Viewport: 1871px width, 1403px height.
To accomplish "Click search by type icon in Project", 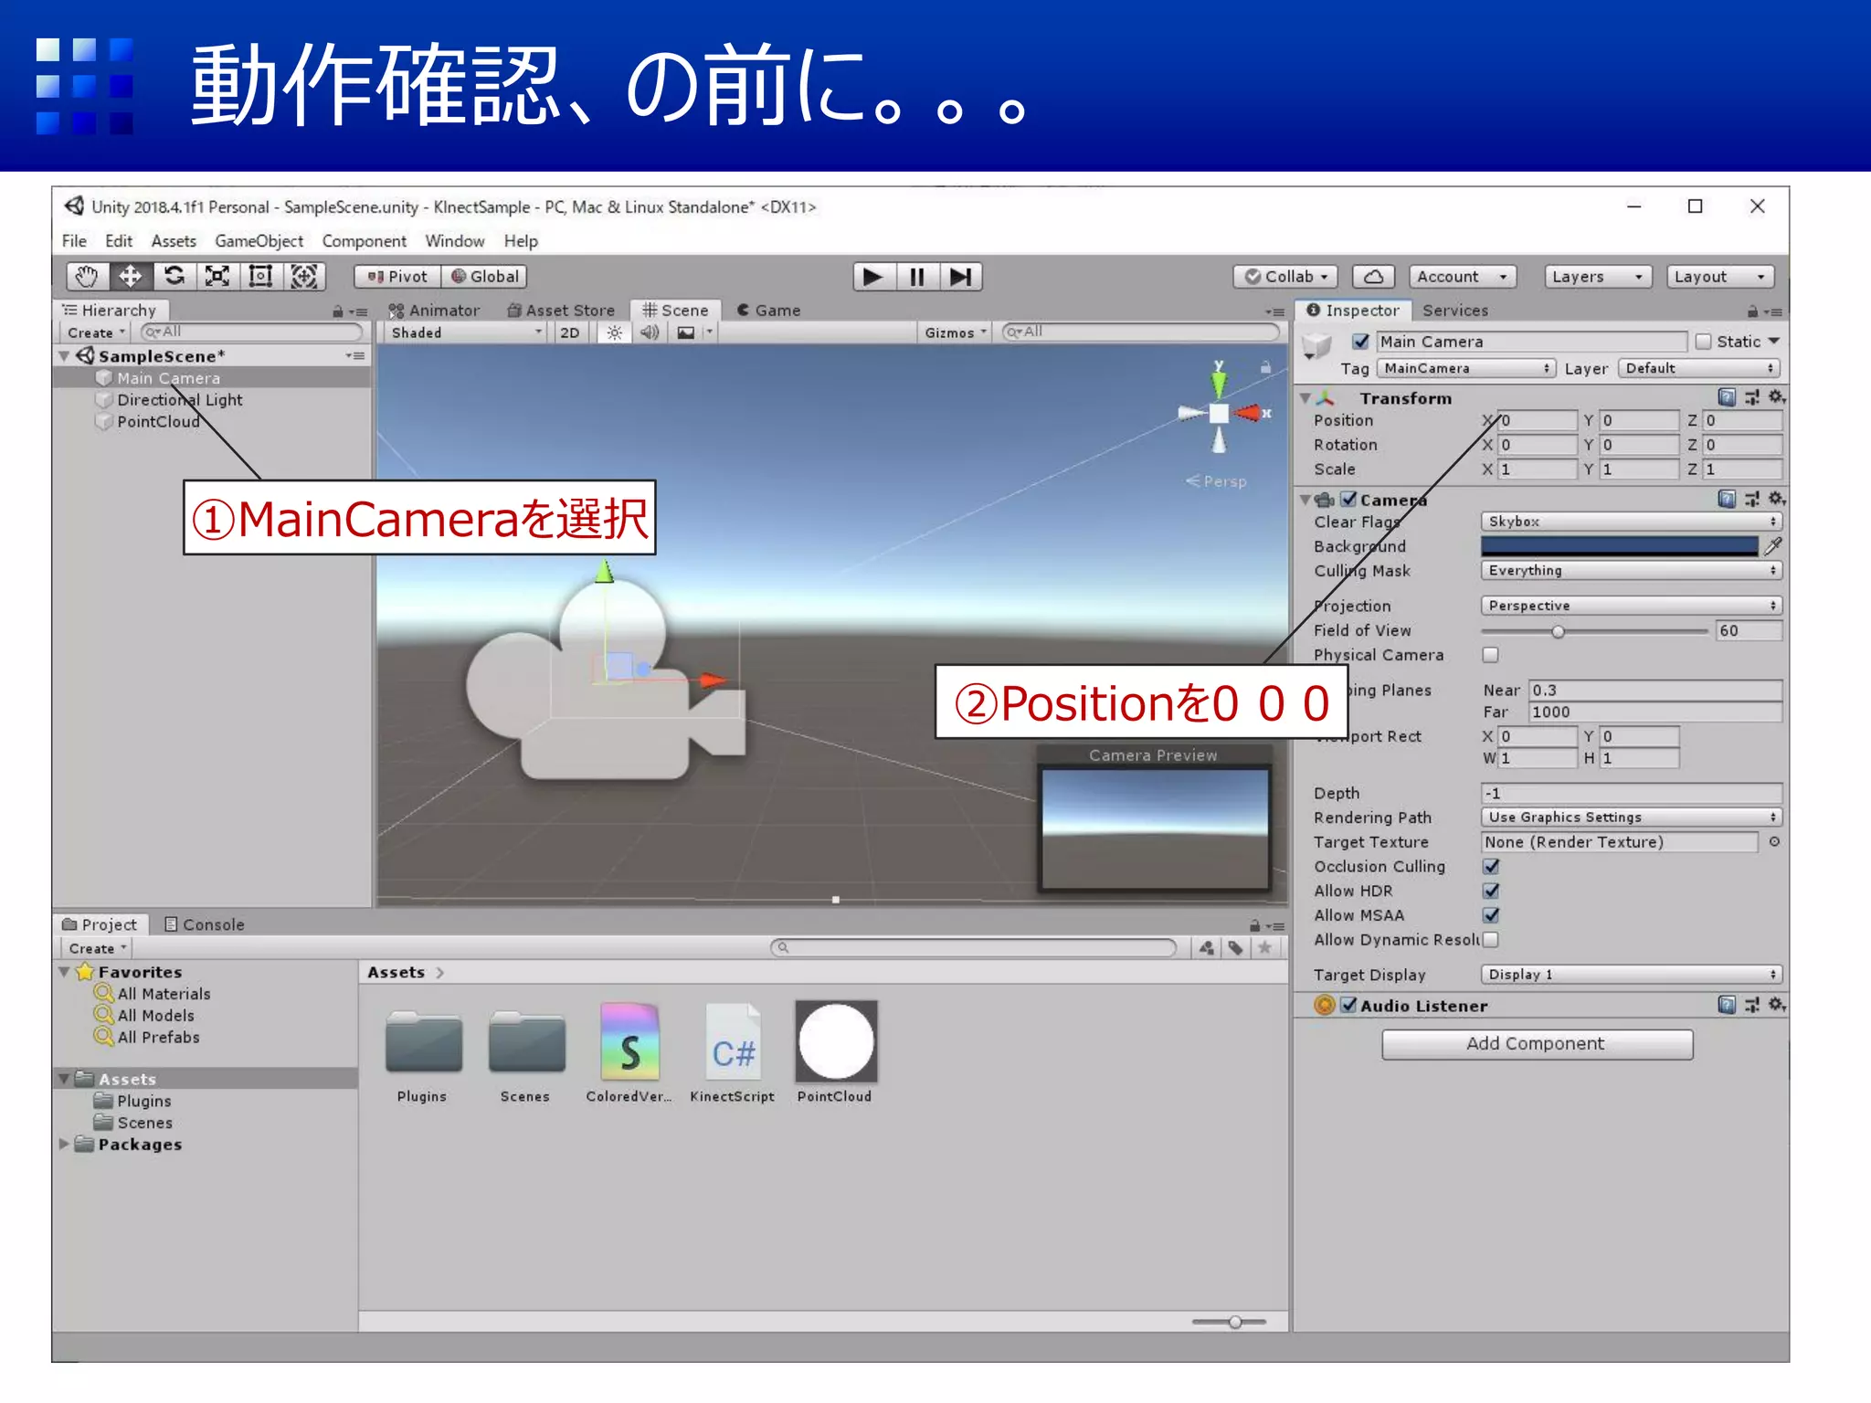I will [x=1207, y=948].
